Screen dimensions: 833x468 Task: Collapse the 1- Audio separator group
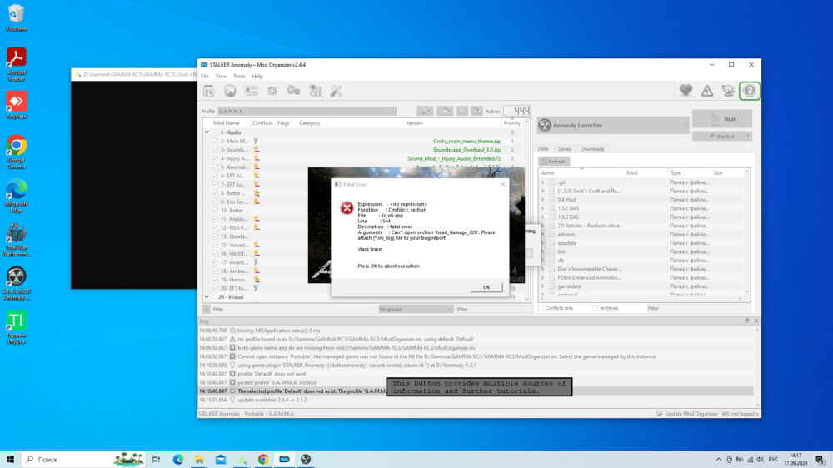[207, 132]
